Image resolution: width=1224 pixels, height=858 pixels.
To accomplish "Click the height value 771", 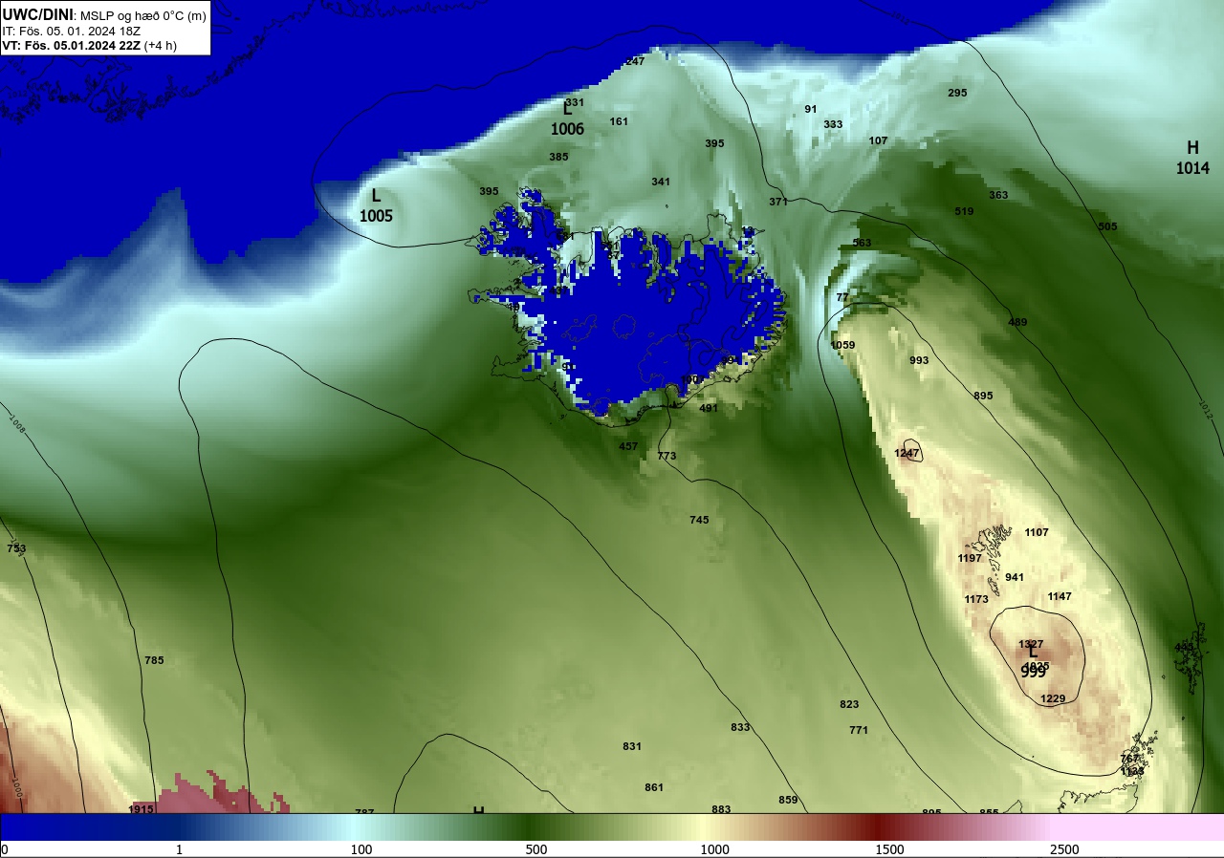I will pyautogui.click(x=859, y=730).
